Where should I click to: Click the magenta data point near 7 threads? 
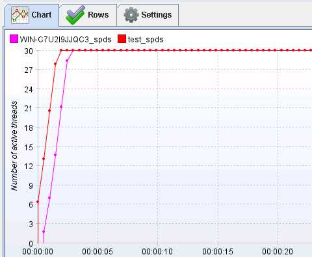pyautogui.click(x=49, y=198)
